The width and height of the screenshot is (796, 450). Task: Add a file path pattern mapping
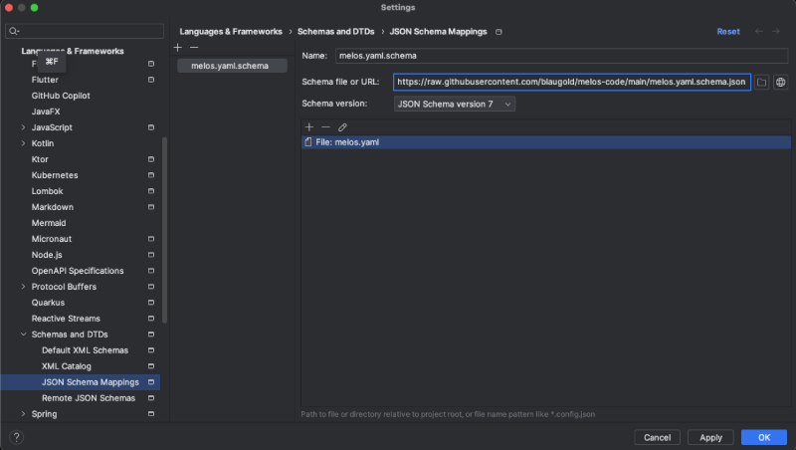(x=309, y=127)
